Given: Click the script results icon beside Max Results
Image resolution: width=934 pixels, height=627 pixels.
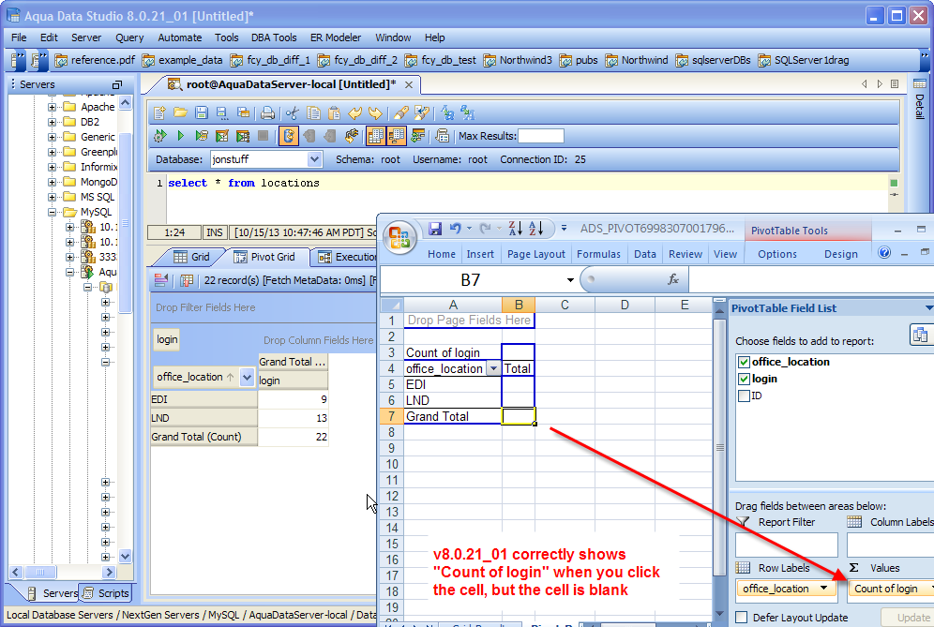Looking at the screenshot, I should pyautogui.click(x=442, y=136).
